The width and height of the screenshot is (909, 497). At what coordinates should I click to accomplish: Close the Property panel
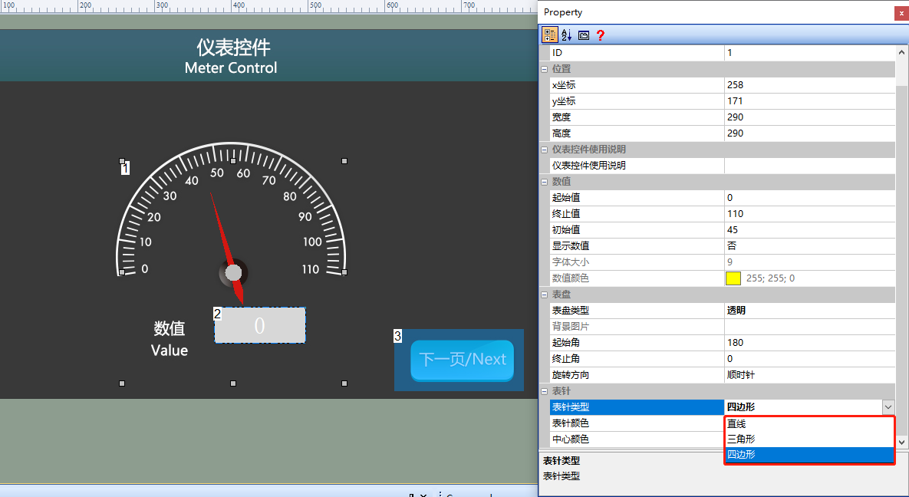click(x=901, y=13)
